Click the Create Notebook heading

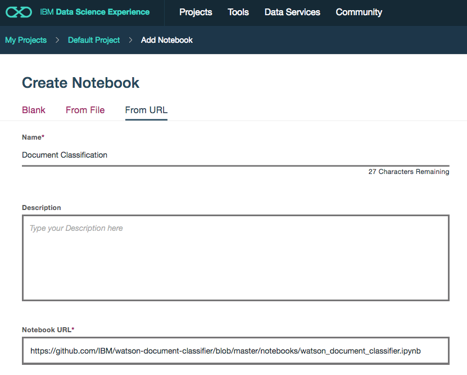click(80, 83)
